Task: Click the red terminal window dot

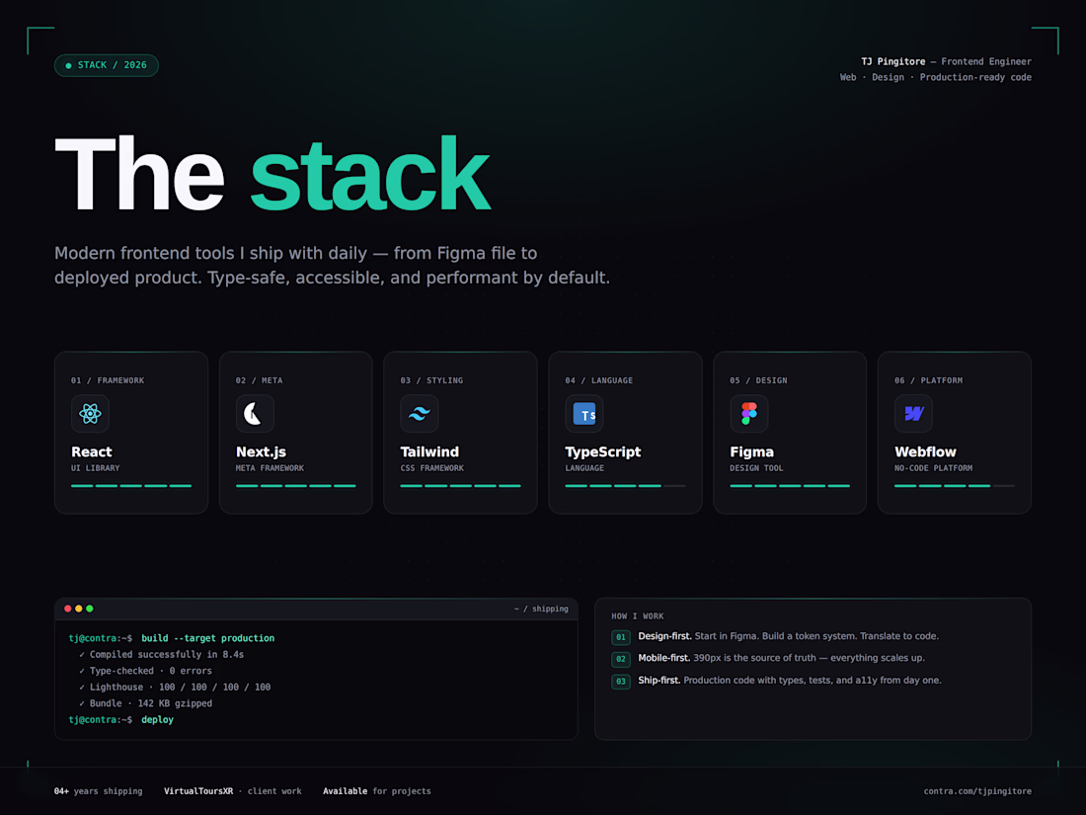Action: coord(68,609)
